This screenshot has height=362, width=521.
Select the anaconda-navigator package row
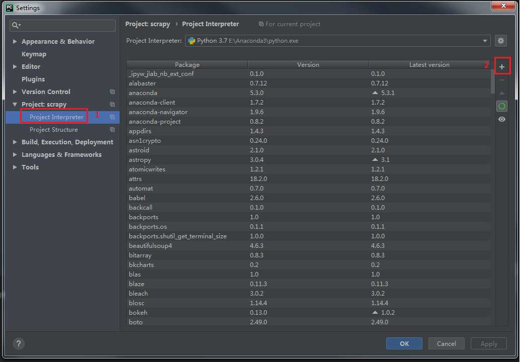(x=308, y=112)
